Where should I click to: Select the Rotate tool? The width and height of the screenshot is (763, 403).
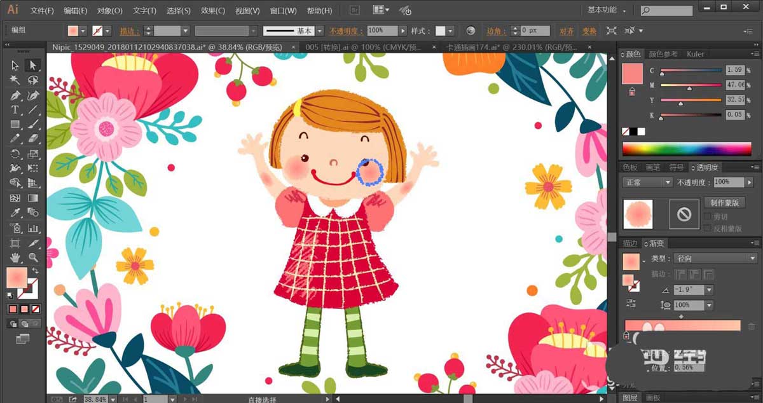point(15,154)
